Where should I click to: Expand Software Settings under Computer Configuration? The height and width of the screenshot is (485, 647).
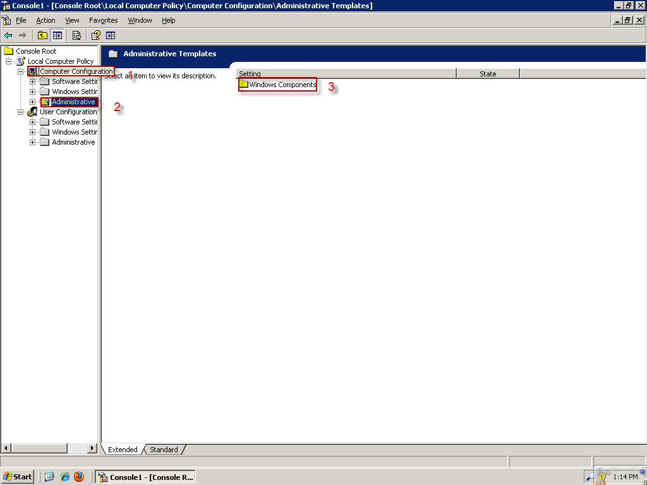click(x=33, y=81)
